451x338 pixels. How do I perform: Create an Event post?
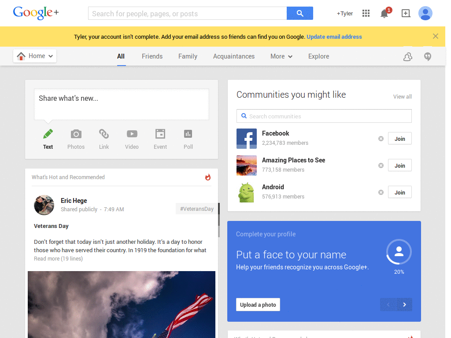coord(160,134)
